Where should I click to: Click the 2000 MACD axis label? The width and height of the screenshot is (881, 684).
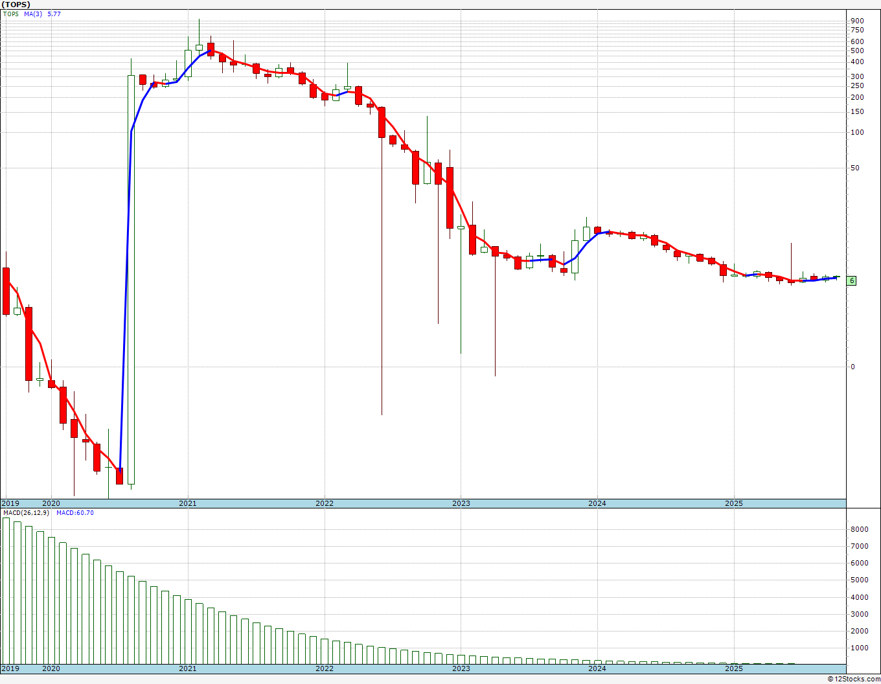coord(858,631)
